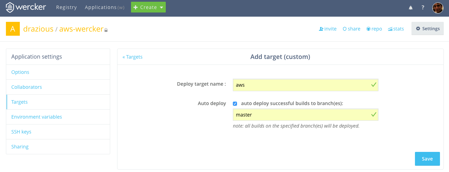Click invite link
Image resolution: width=449 pixels, height=172 pixels.
pos(328,29)
